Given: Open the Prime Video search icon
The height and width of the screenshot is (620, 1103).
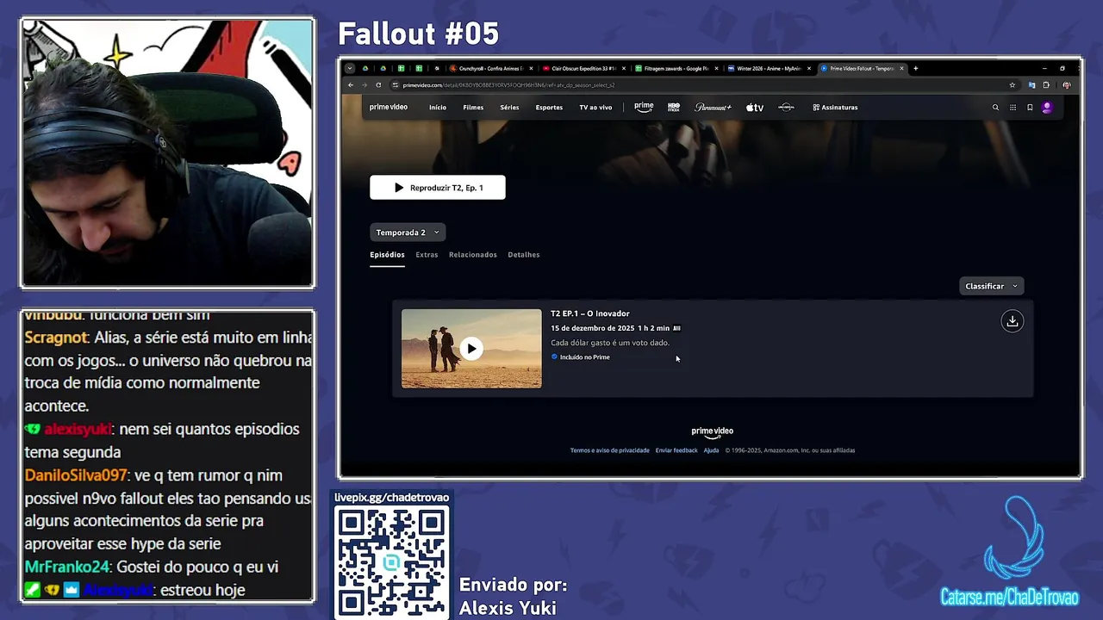Looking at the screenshot, I should coord(995,108).
